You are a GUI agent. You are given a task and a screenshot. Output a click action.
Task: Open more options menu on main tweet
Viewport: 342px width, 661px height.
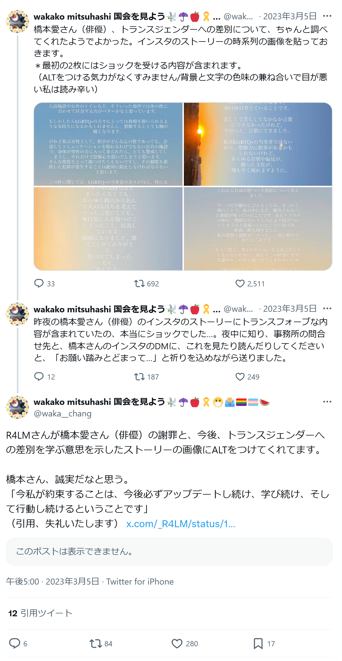(327, 401)
